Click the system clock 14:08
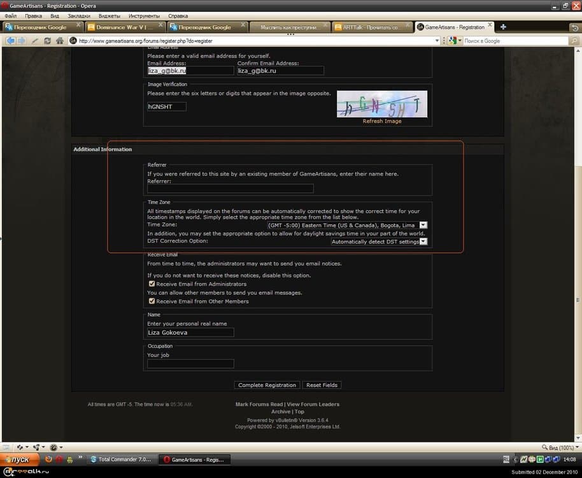Screen dimensions: 582x478 [569, 460]
